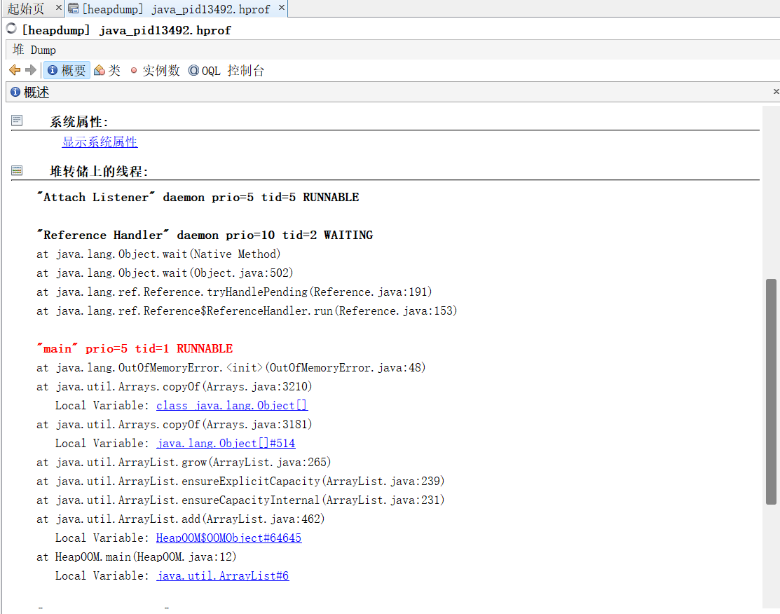Go back with the left arrow icon
The height and width of the screenshot is (614, 780).
[15, 70]
